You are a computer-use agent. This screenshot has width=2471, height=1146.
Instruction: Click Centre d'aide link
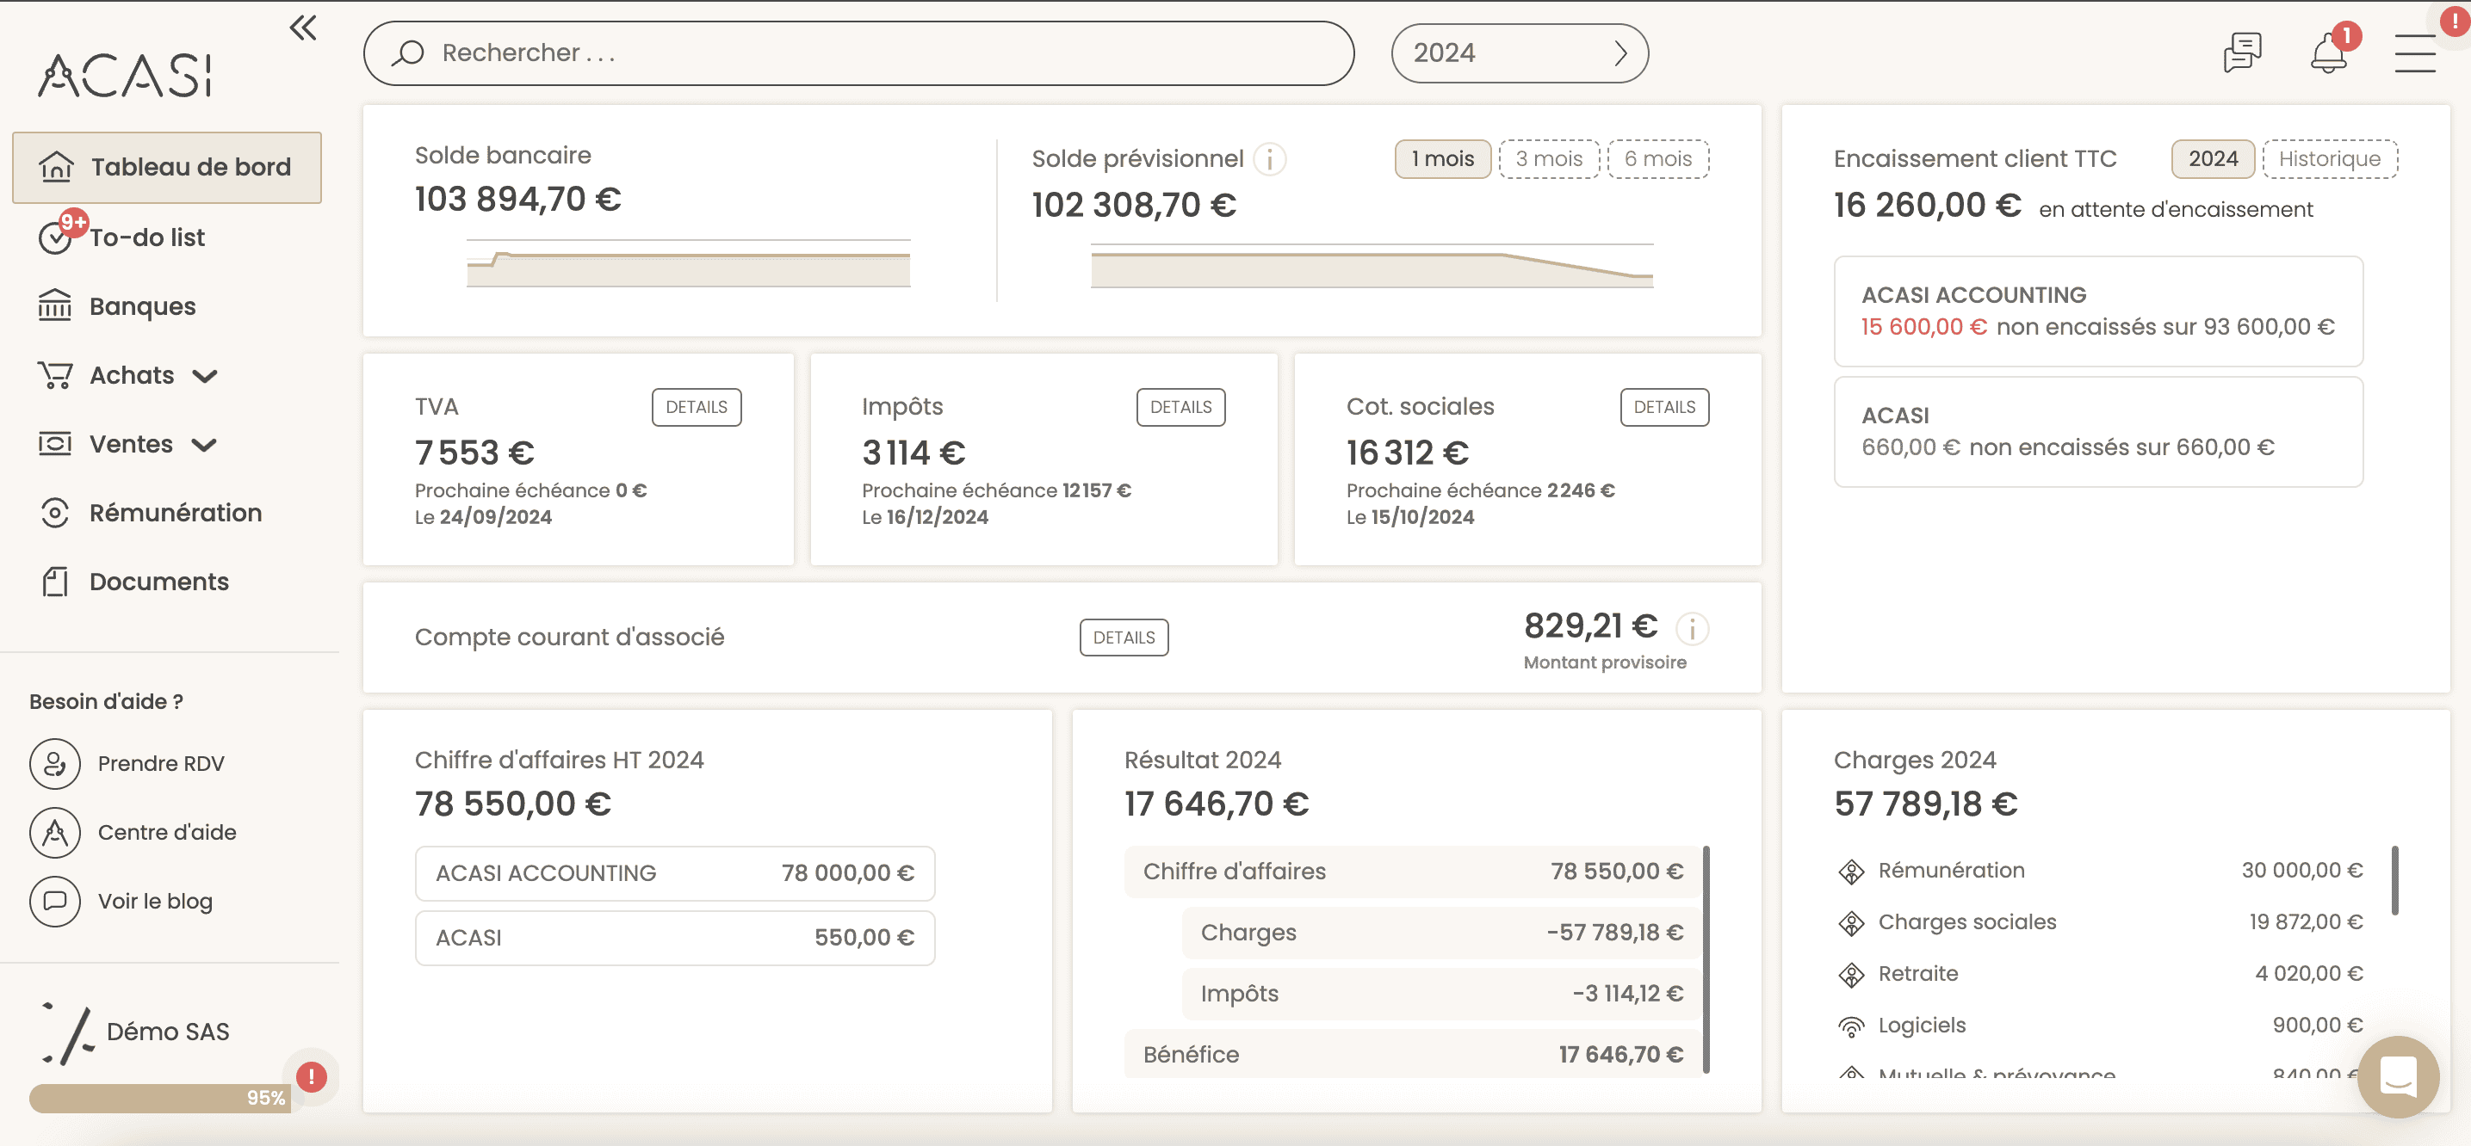pyautogui.click(x=167, y=833)
